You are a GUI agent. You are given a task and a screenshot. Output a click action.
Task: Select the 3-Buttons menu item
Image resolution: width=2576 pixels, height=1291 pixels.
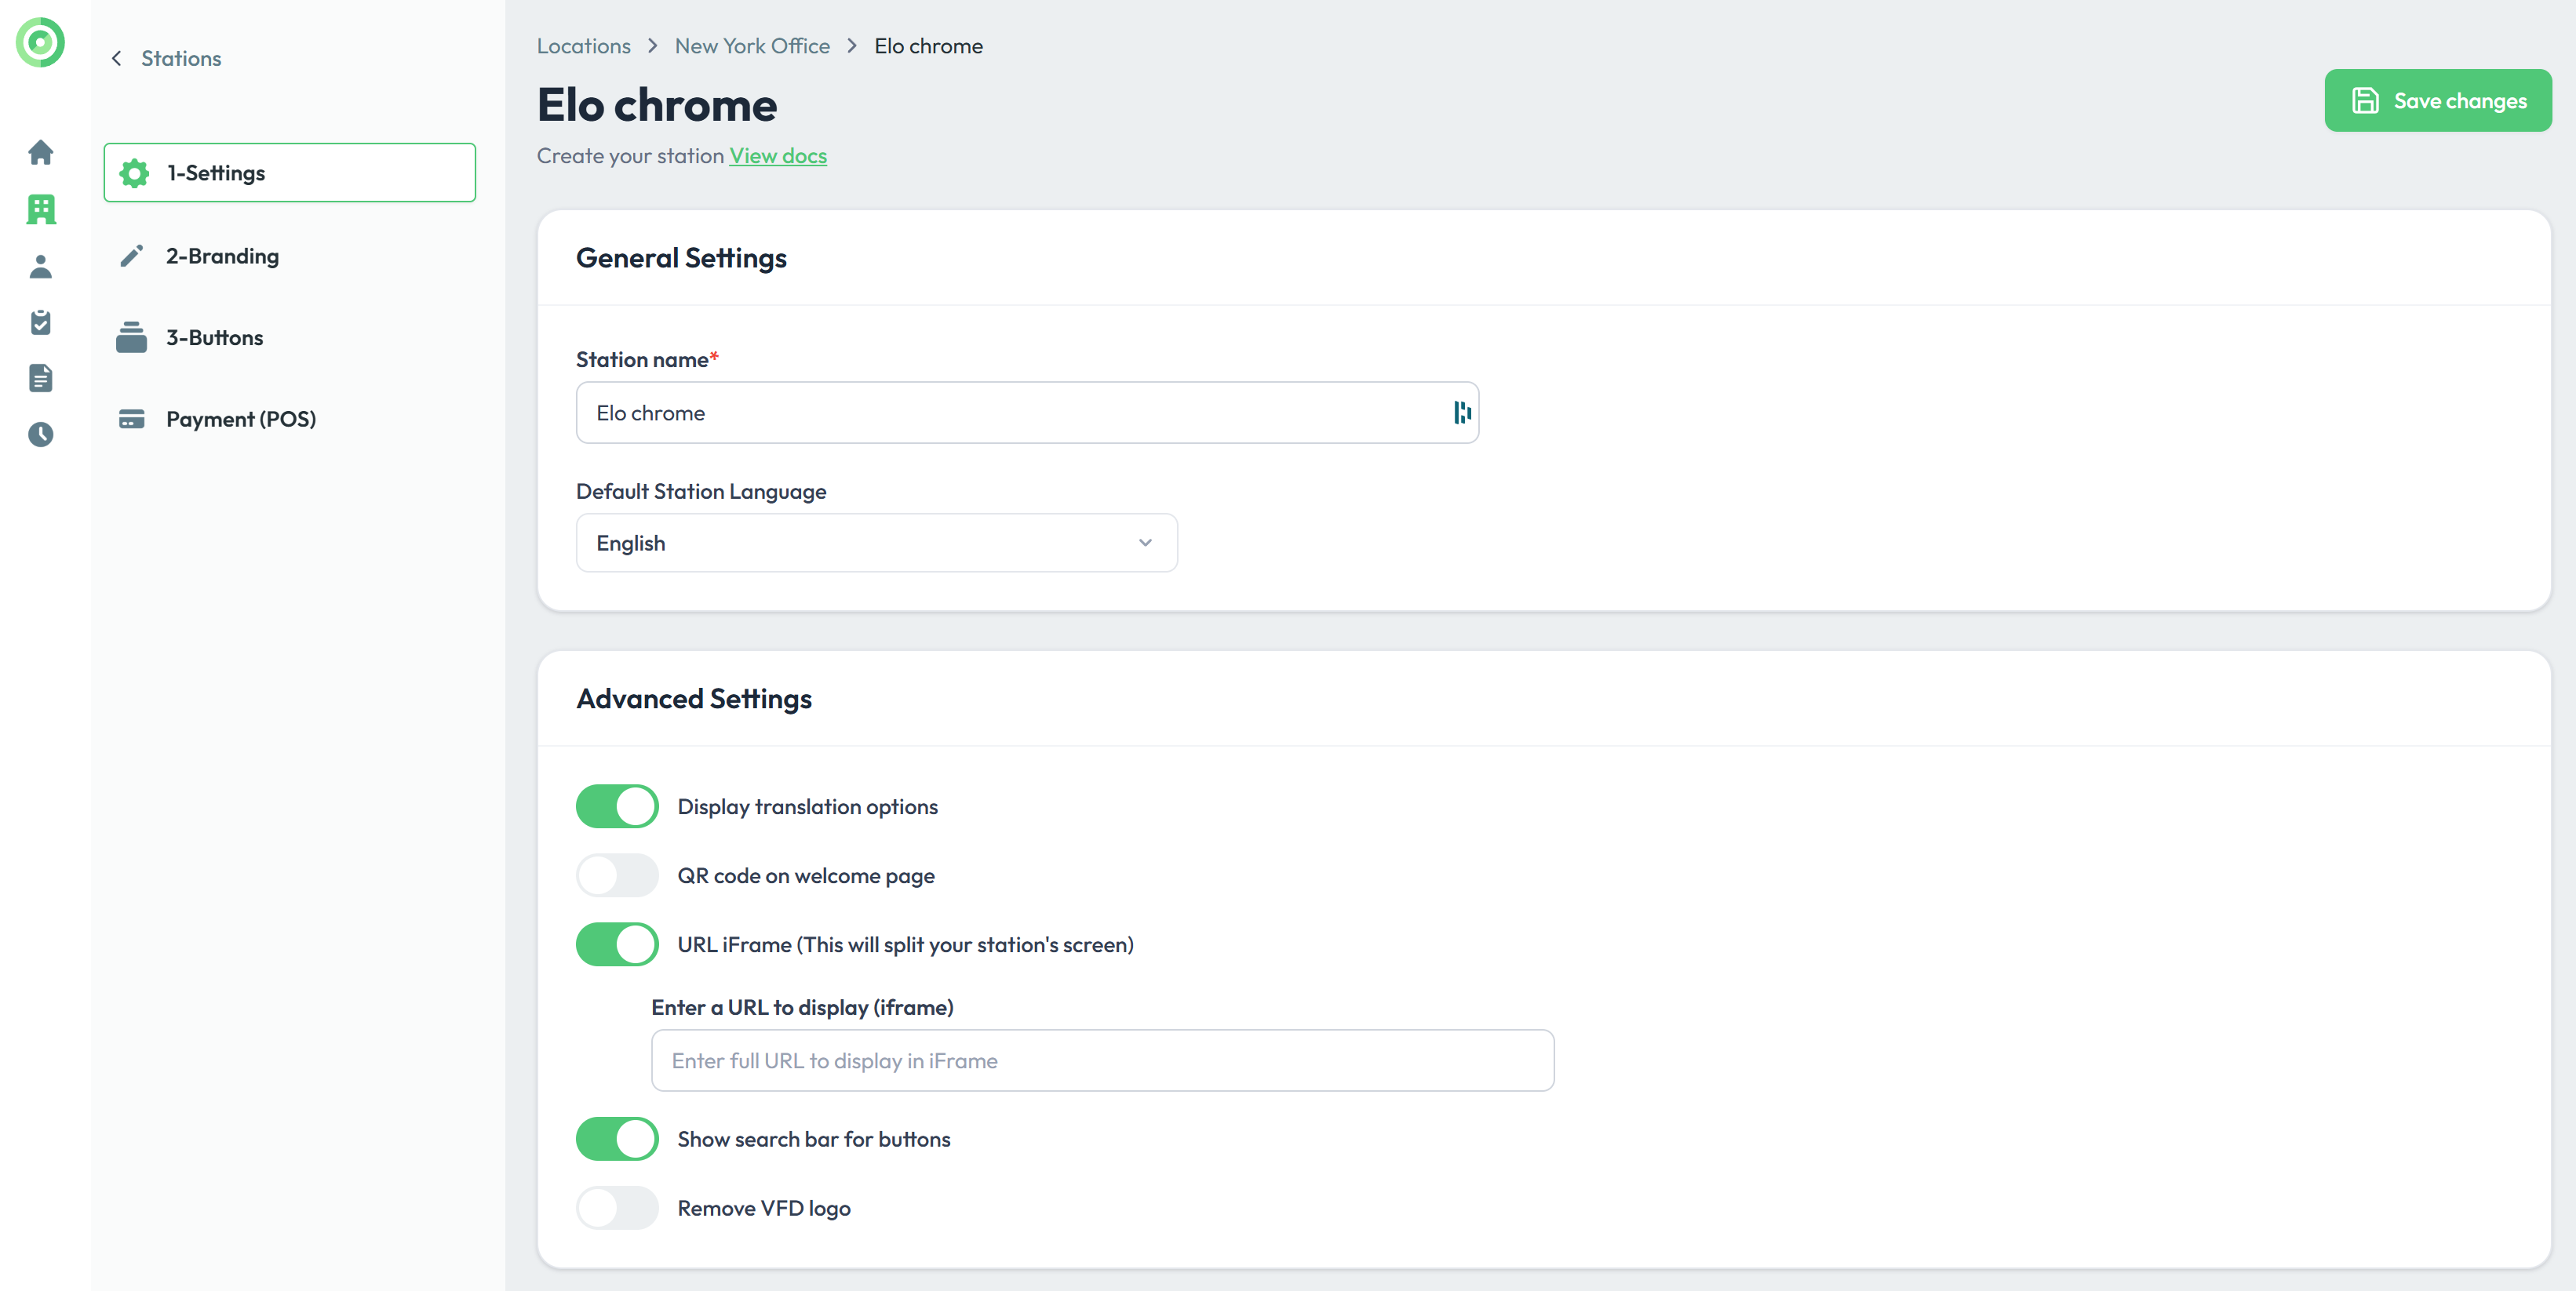pos(214,338)
